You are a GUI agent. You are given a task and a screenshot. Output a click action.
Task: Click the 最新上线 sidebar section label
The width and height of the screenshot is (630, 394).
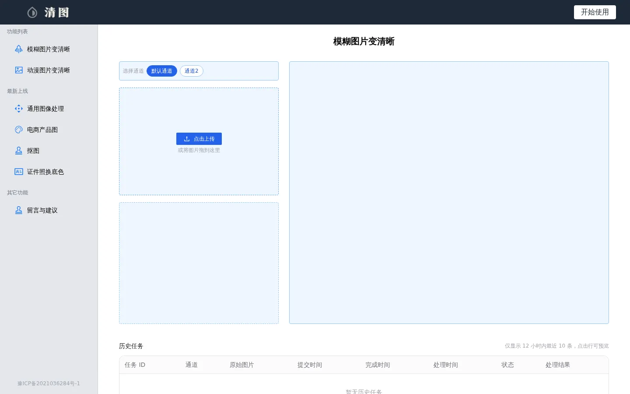(17, 91)
